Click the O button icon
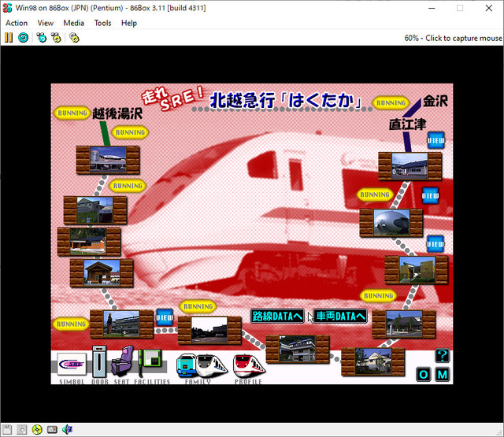 pos(424,374)
